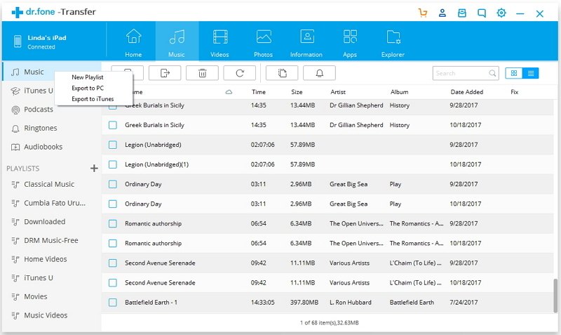
Task: Switch to the Information tab
Action: [306, 43]
